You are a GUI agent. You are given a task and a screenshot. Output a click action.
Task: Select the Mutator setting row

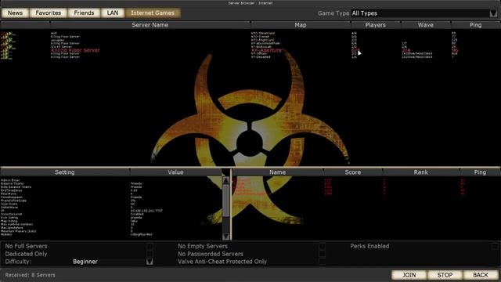pos(111,234)
